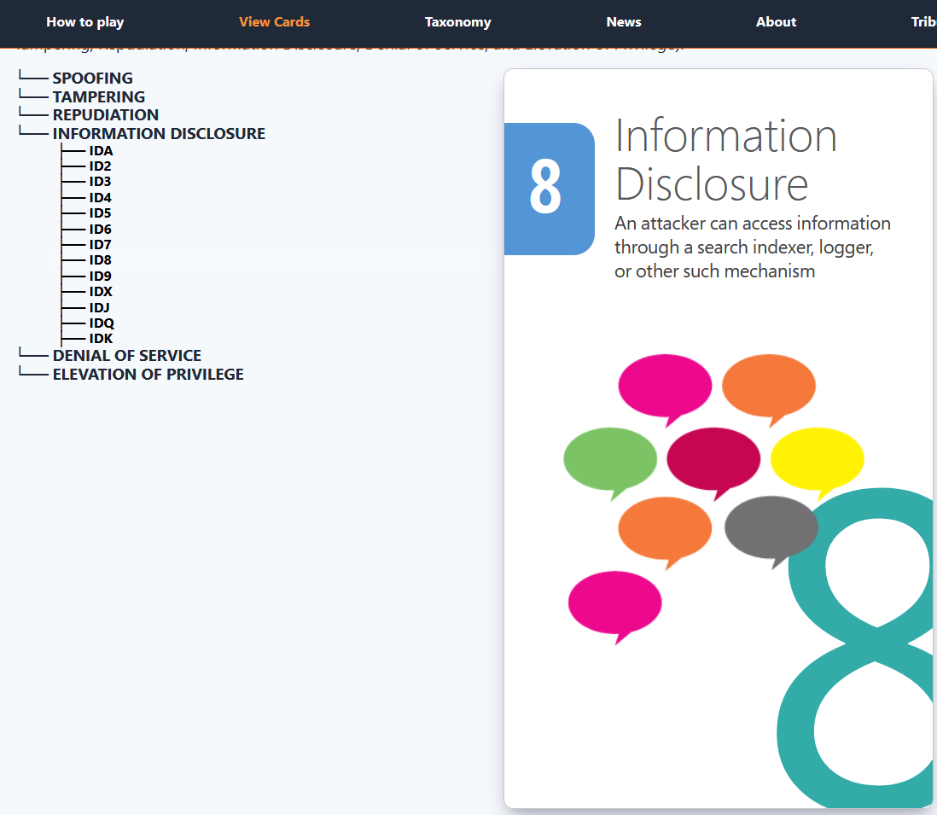Screen dimensions: 937x815
Task: Open the News section
Action: tap(623, 22)
